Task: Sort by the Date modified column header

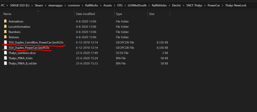Action: coord(85,14)
